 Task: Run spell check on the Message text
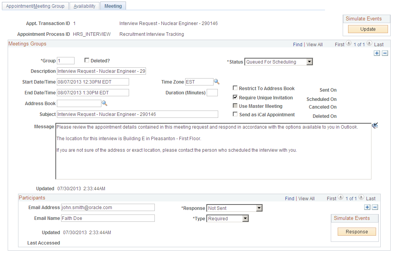[x=375, y=125]
